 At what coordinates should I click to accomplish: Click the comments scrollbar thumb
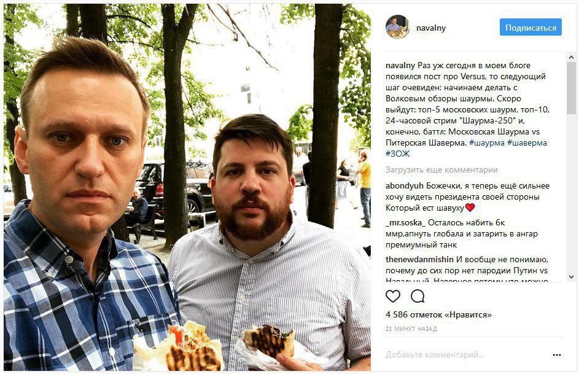571,88
